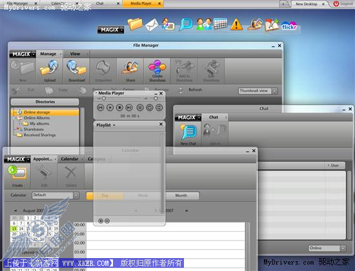355x271 pixels.
Task: Switch Calendar to Month view
Action: point(181,196)
